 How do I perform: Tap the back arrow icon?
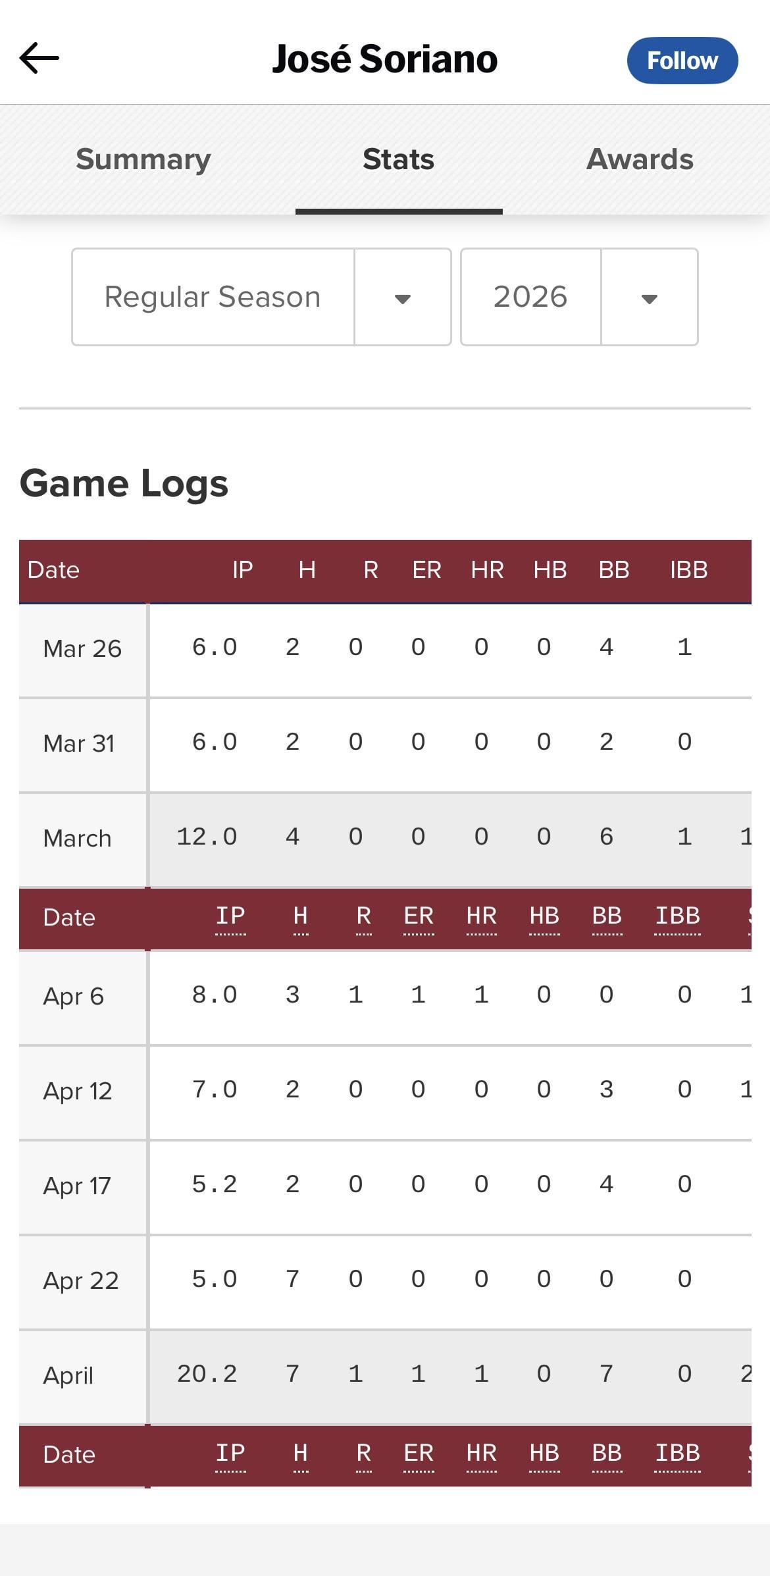pyautogui.click(x=39, y=58)
